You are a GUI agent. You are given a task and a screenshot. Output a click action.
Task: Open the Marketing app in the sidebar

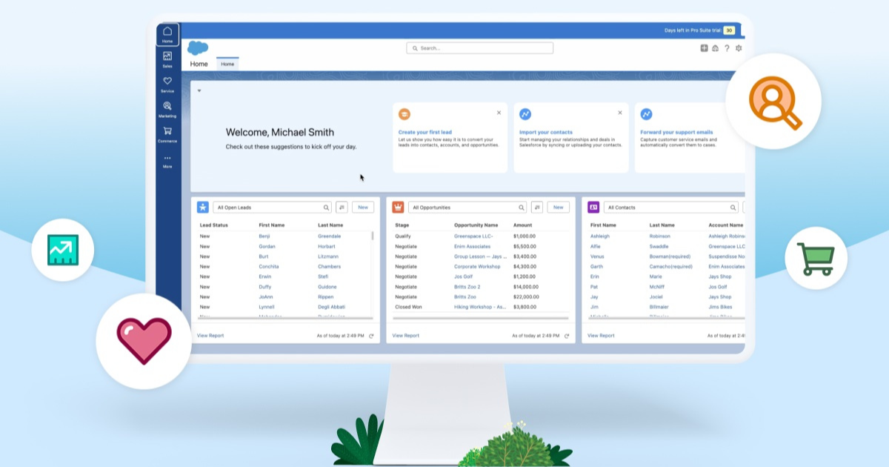point(167,110)
